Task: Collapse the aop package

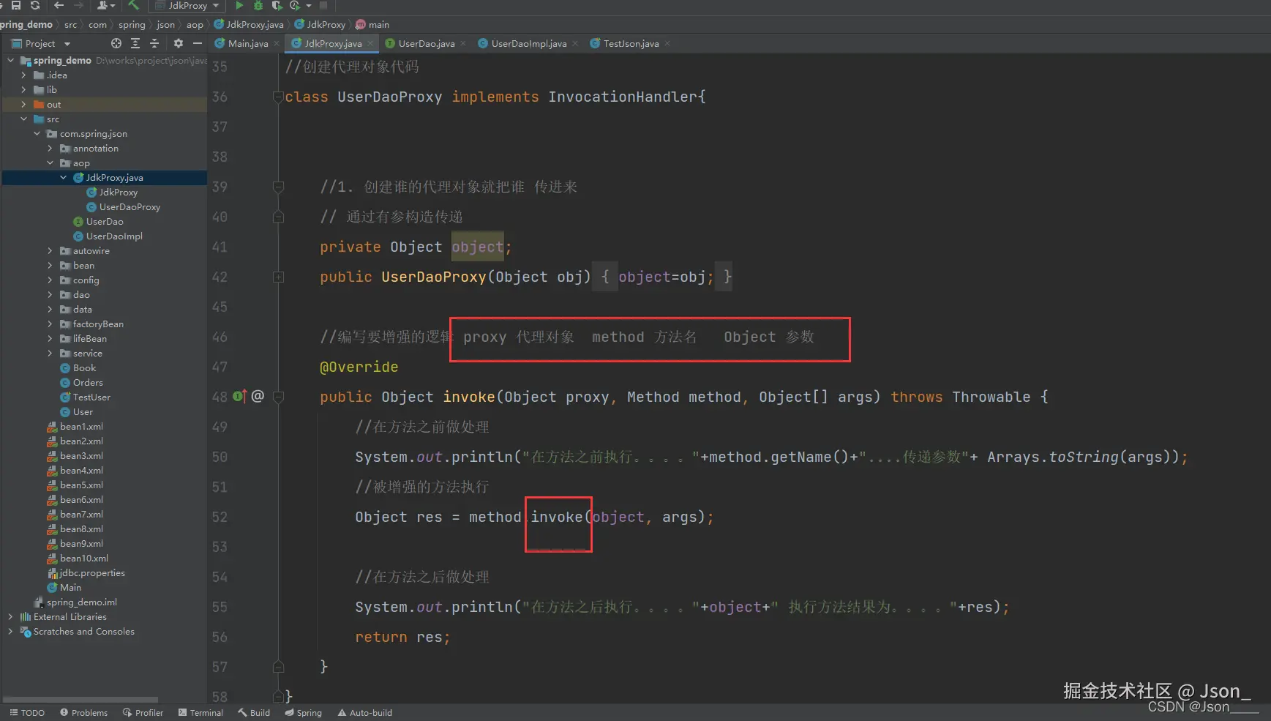Action: click(x=50, y=163)
